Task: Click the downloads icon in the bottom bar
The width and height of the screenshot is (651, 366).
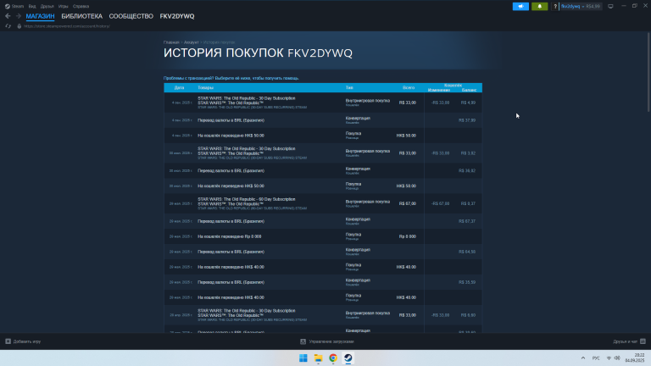Action: 303,341
